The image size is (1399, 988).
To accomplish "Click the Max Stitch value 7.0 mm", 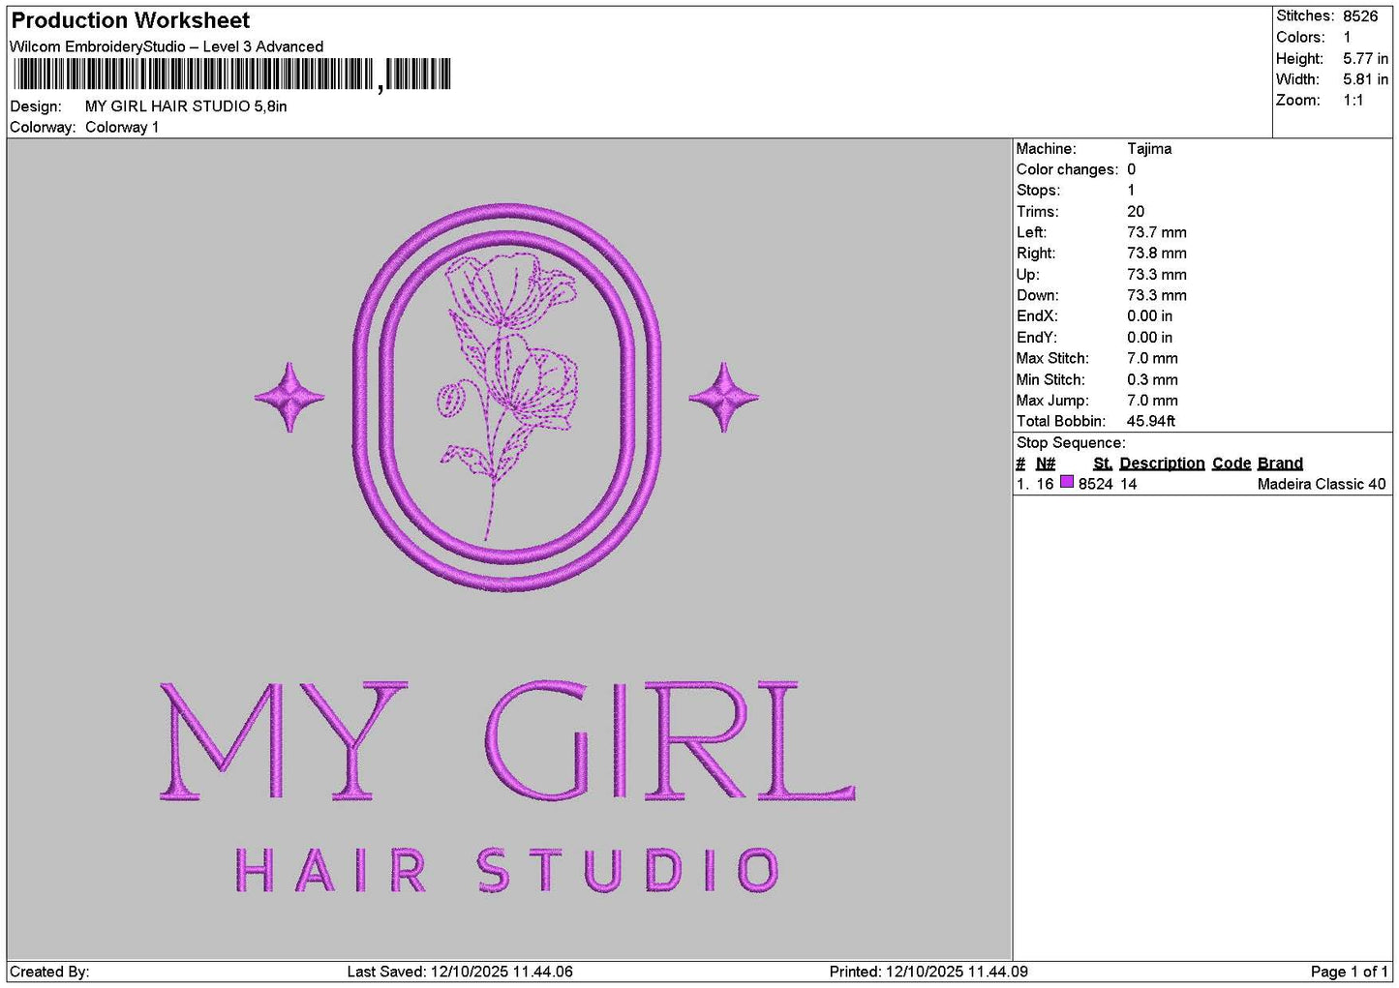I will tap(1152, 358).
